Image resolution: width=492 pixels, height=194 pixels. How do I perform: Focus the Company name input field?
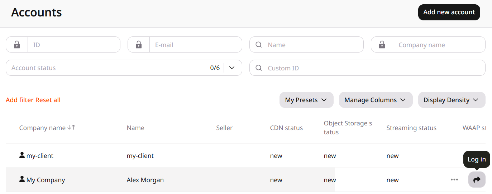click(x=439, y=45)
